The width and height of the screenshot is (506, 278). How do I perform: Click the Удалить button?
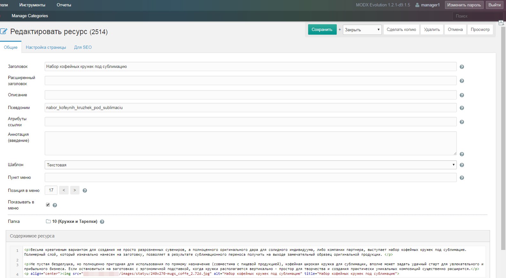432,30
